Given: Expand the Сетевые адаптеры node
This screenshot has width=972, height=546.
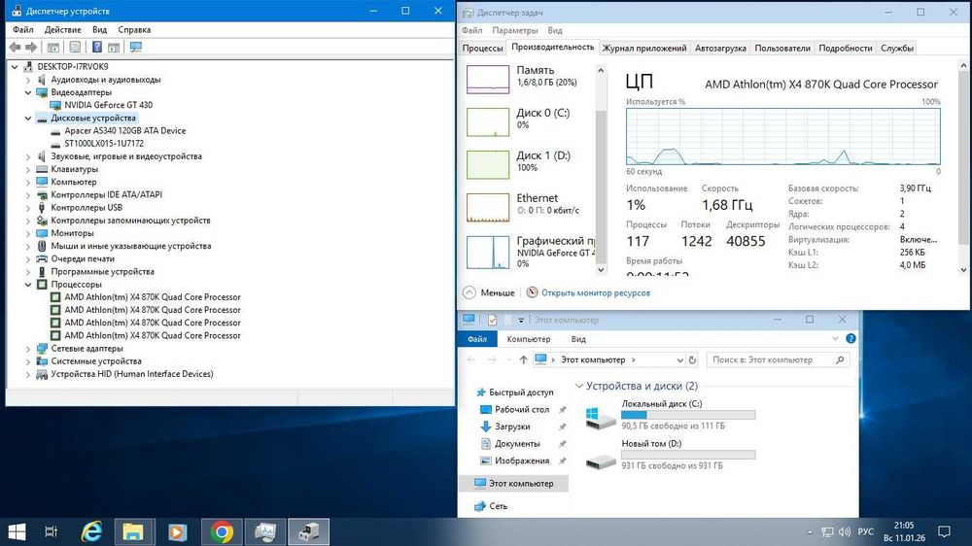Looking at the screenshot, I should (28, 349).
